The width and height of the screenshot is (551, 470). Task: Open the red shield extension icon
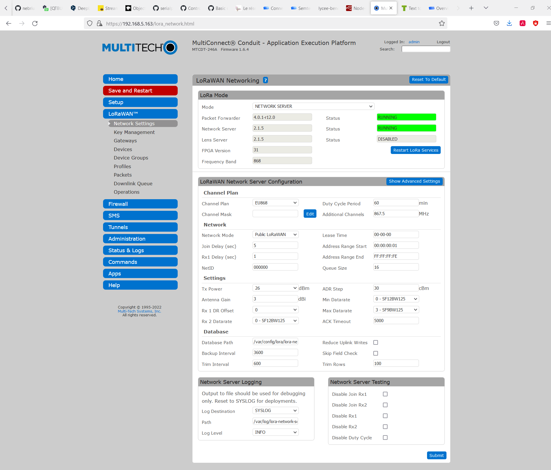(536, 23)
